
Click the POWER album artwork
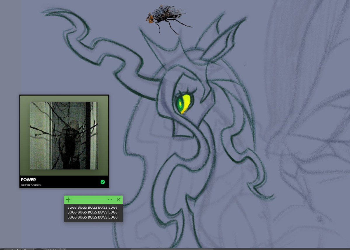64,135
